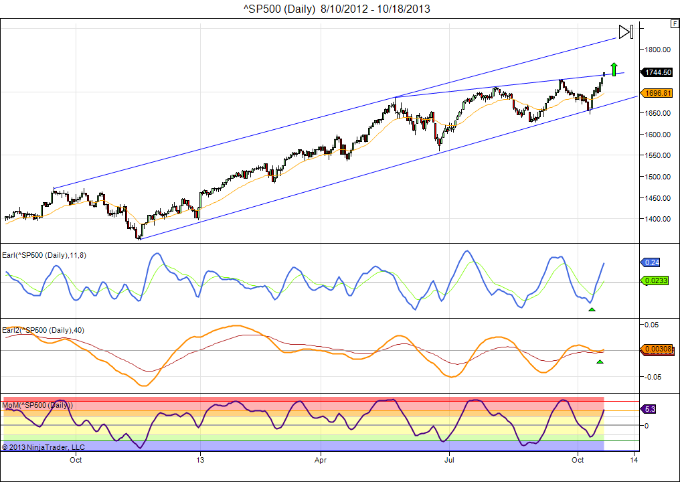Select the green up arrow drawing marker

point(614,68)
